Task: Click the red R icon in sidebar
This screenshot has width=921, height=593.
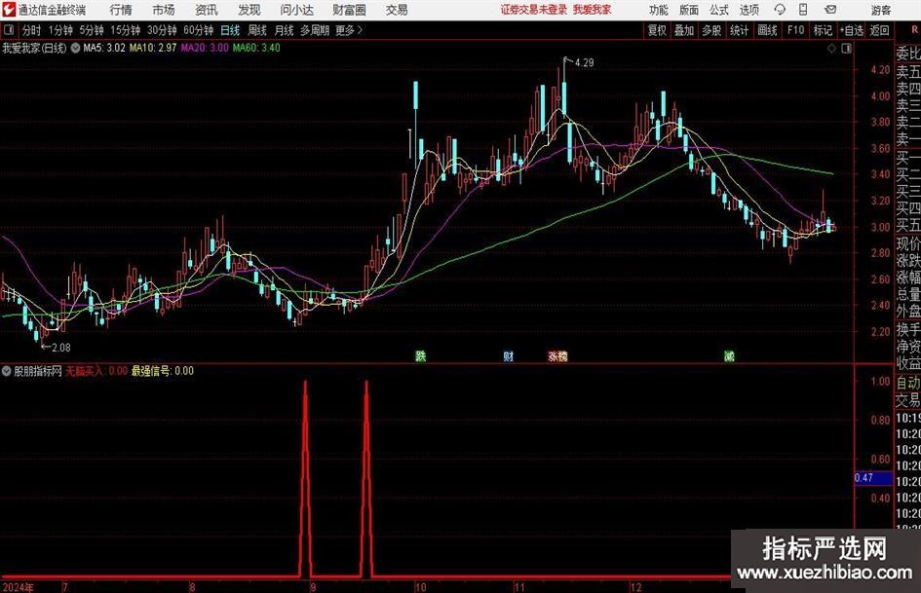Action: point(914,29)
